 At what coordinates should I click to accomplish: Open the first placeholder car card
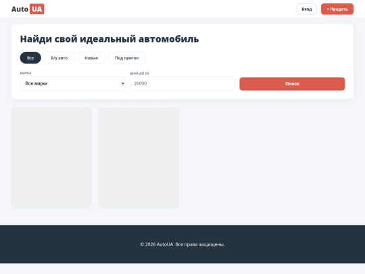point(51,158)
